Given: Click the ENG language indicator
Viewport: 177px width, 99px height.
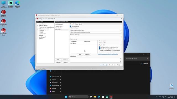Looking at the screenshot, I should coord(160,97).
